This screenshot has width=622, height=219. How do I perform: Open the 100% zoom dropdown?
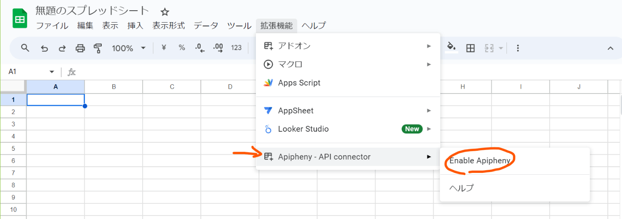tap(129, 48)
